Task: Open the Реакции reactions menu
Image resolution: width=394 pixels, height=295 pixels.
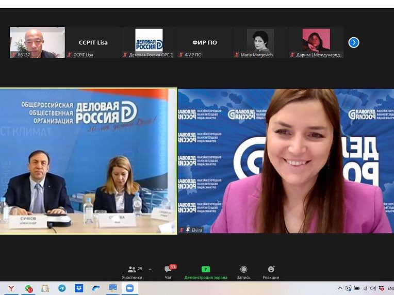Action: (x=271, y=273)
